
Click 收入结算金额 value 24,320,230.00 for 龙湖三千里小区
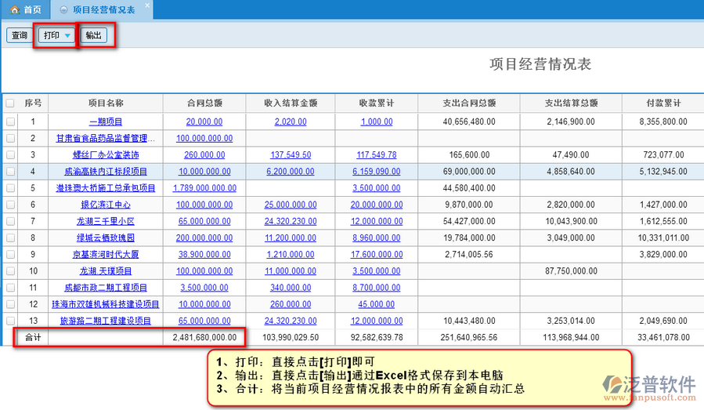(291, 222)
